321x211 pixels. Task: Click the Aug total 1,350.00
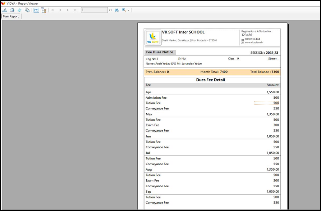[x=273, y=169]
